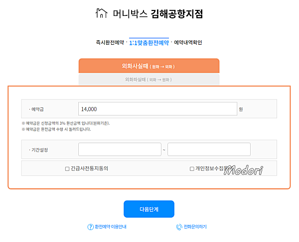The height and width of the screenshot is (242, 299).
Task: Check the 개인정보수집동의 checkbox
Action: pyautogui.click(x=192, y=169)
